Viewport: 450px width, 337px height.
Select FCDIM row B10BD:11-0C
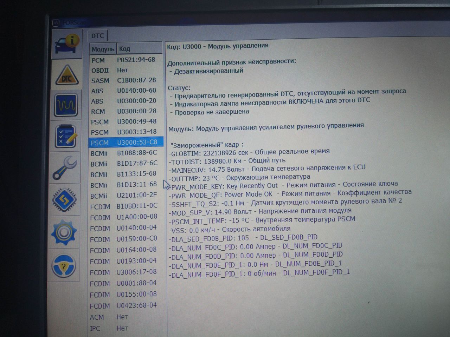(126, 206)
